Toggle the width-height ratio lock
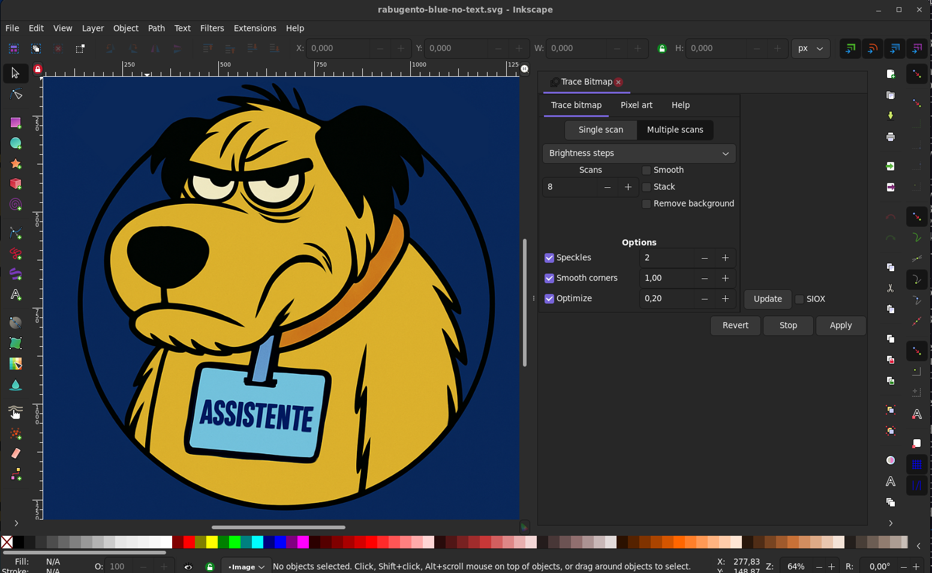Viewport: 932px width, 573px height. (x=662, y=49)
